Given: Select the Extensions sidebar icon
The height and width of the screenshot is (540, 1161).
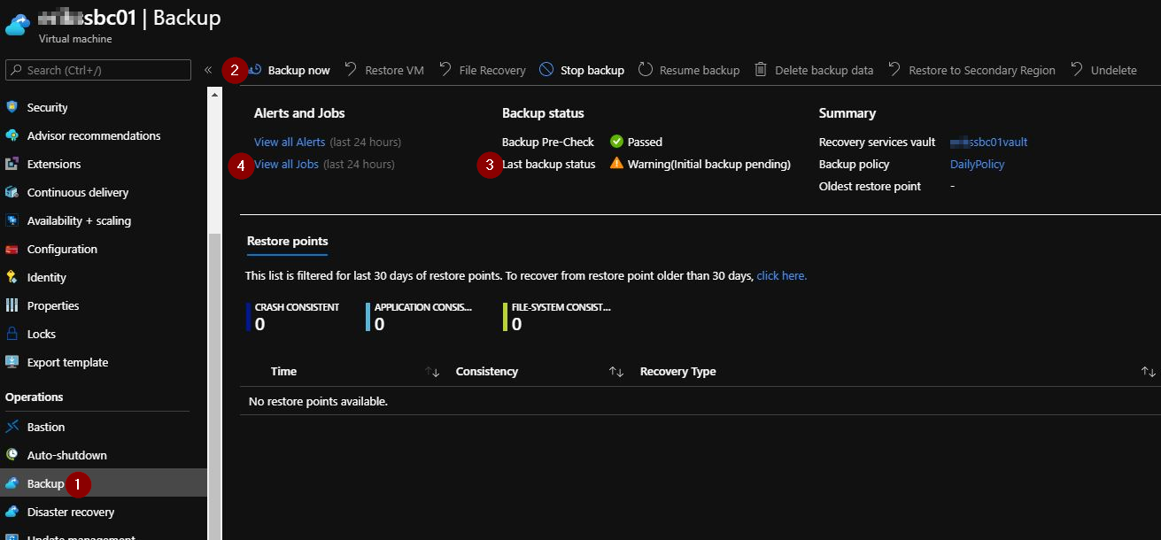Looking at the screenshot, I should click(12, 164).
